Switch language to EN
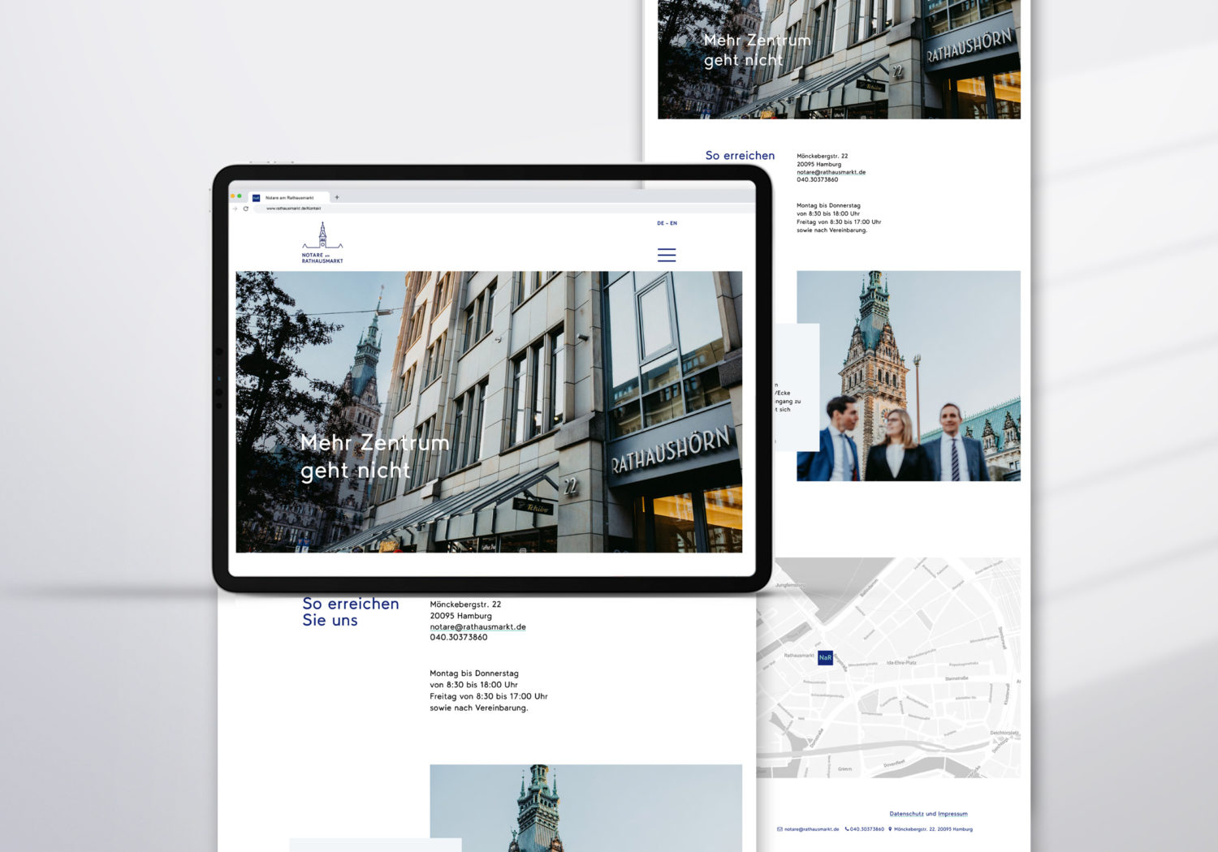1218x852 pixels. click(673, 223)
